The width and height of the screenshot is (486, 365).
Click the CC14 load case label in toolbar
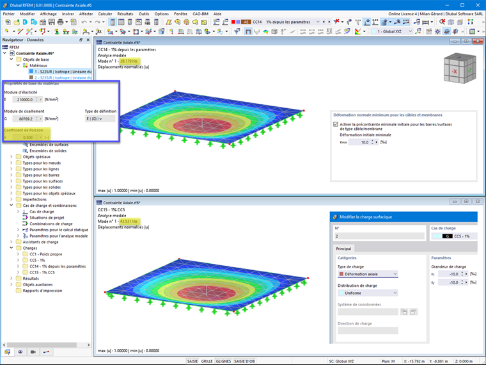[257, 22]
